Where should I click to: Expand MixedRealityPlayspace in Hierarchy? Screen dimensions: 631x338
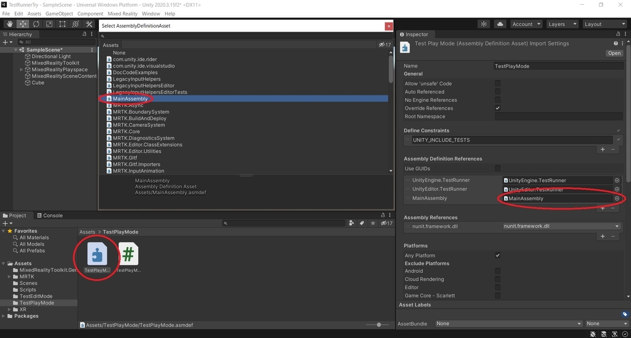(22, 69)
